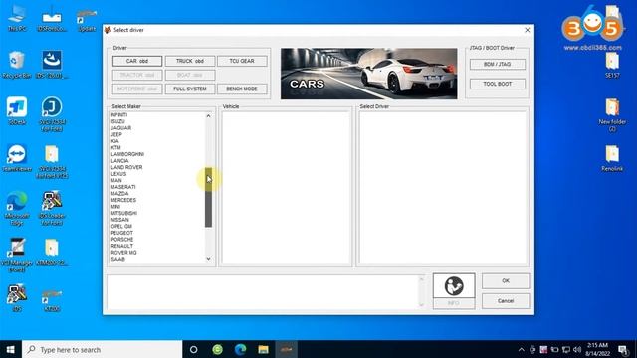Select NISSAN in the maker list
Screen dimensions: 637x358
[x=119, y=220]
